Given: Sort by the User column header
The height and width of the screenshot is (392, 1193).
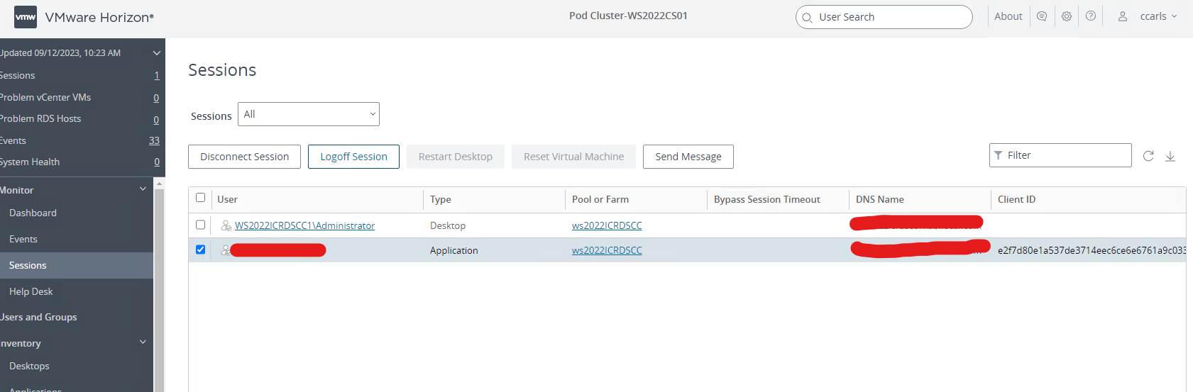Looking at the screenshot, I should pos(227,199).
